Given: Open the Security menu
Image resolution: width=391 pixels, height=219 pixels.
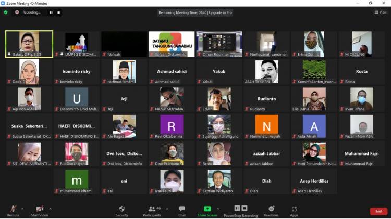Looking at the screenshot, I should pyautogui.click(x=121, y=211).
